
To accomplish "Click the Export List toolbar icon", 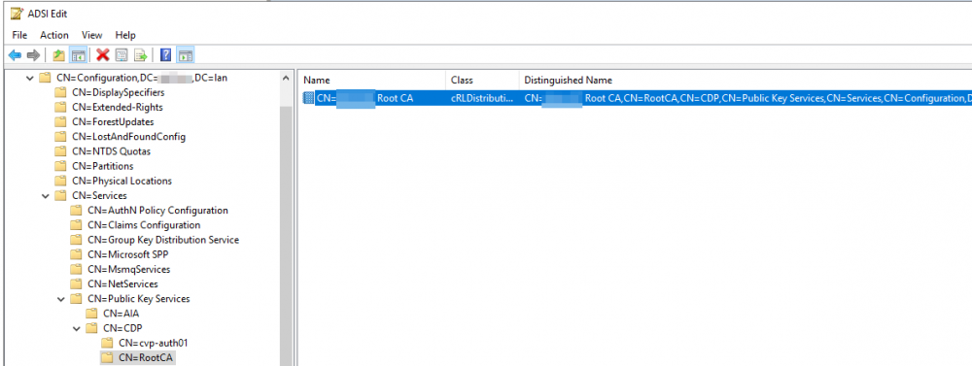I will click(x=141, y=55).
